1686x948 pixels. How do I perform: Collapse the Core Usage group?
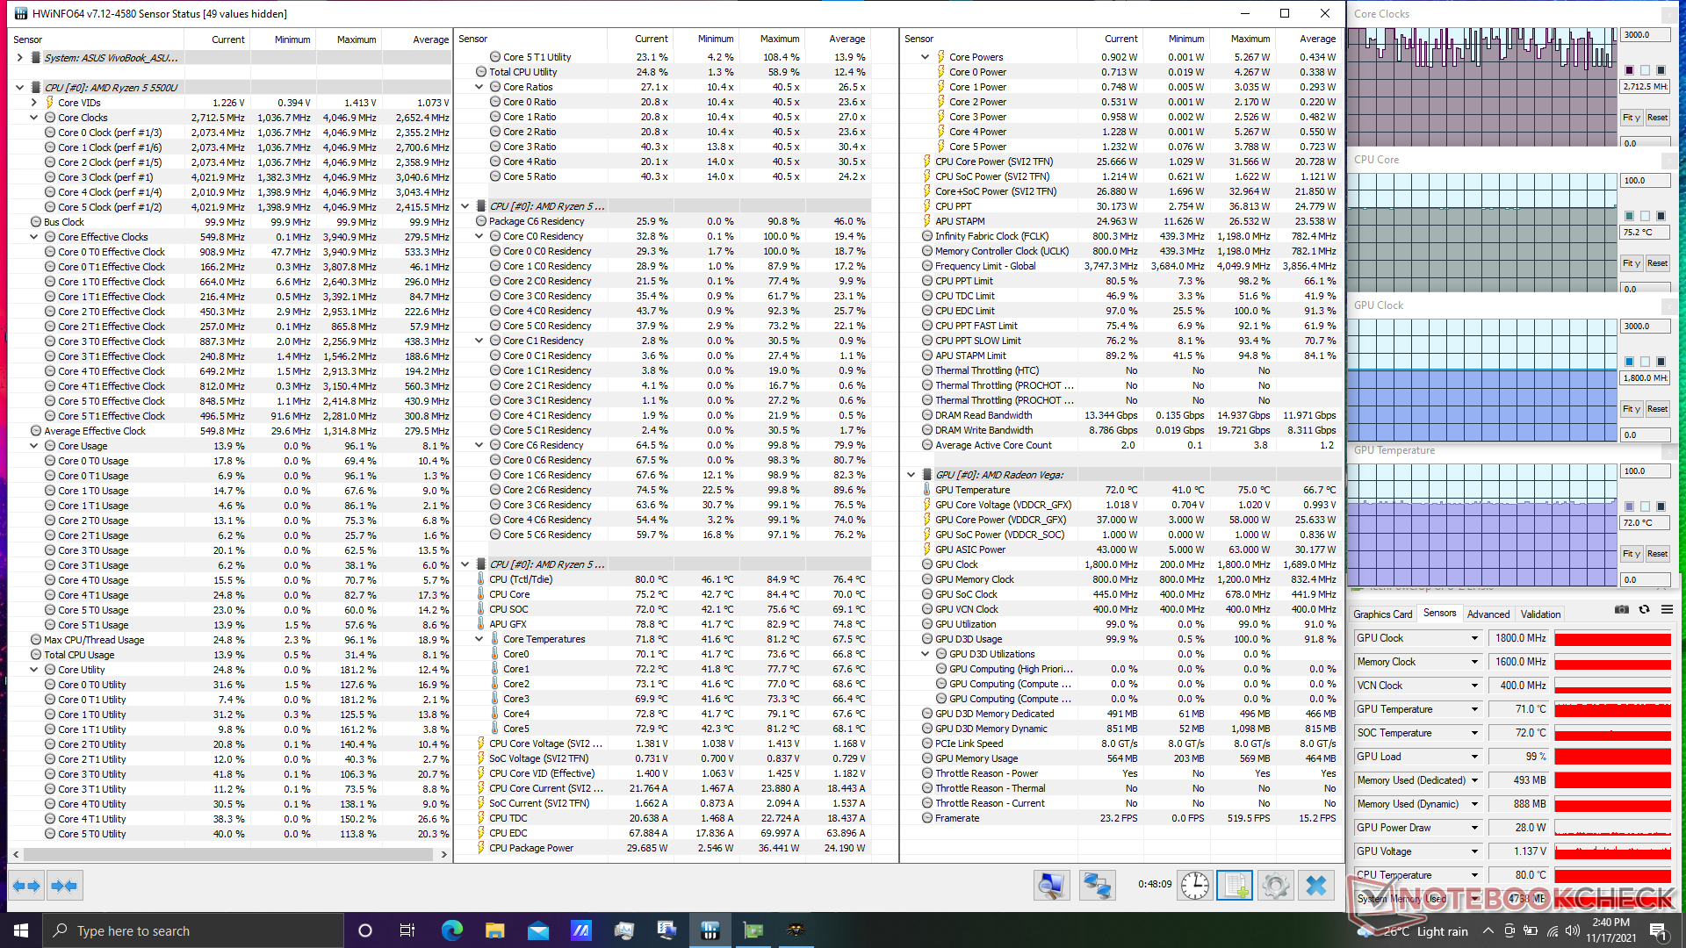pos(34,446)
